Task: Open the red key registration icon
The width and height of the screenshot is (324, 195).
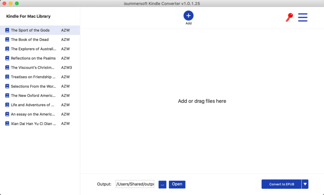Action: [289, 17]
